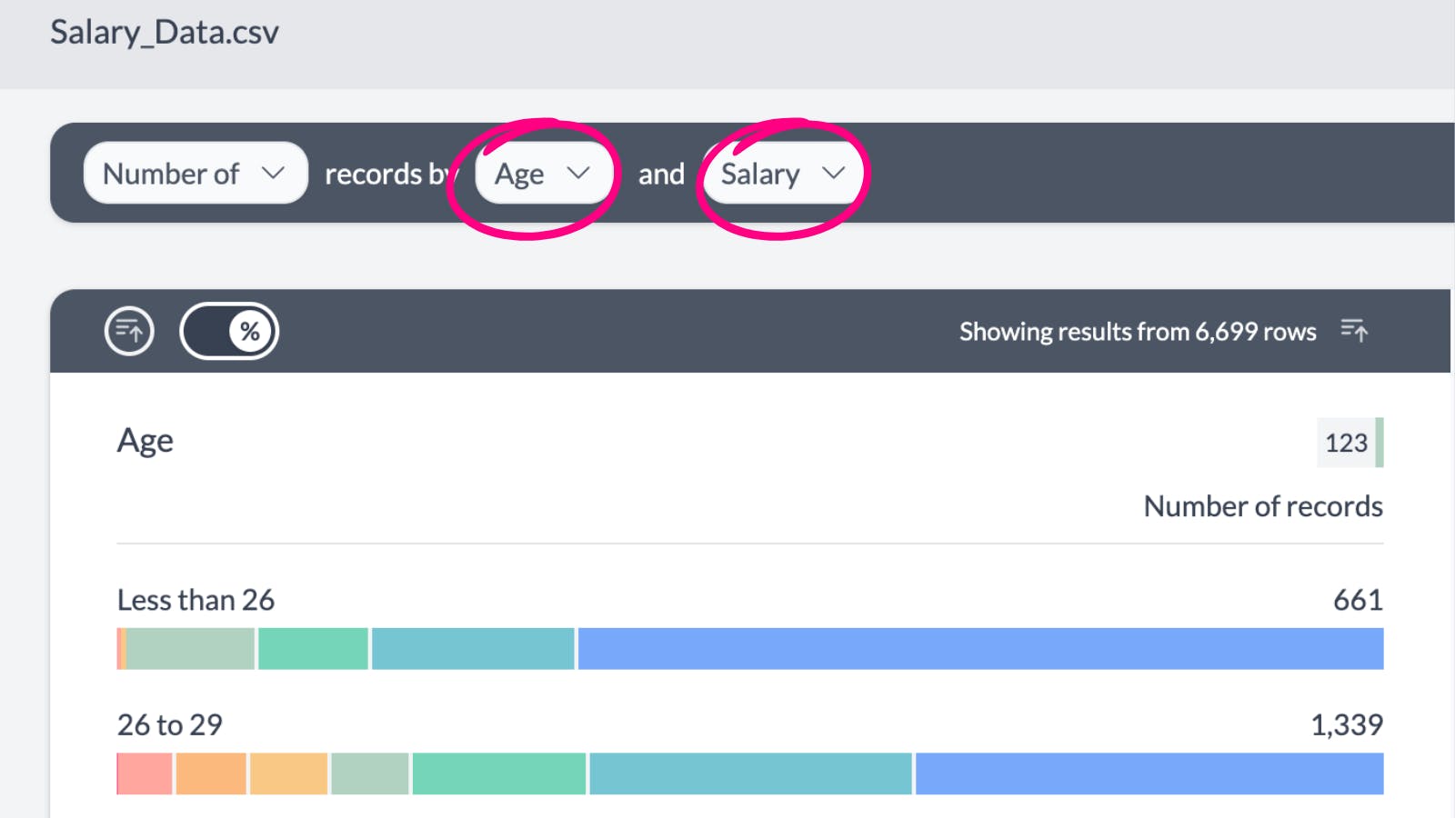Open the Salary dropdown

[x=783, y=173]
